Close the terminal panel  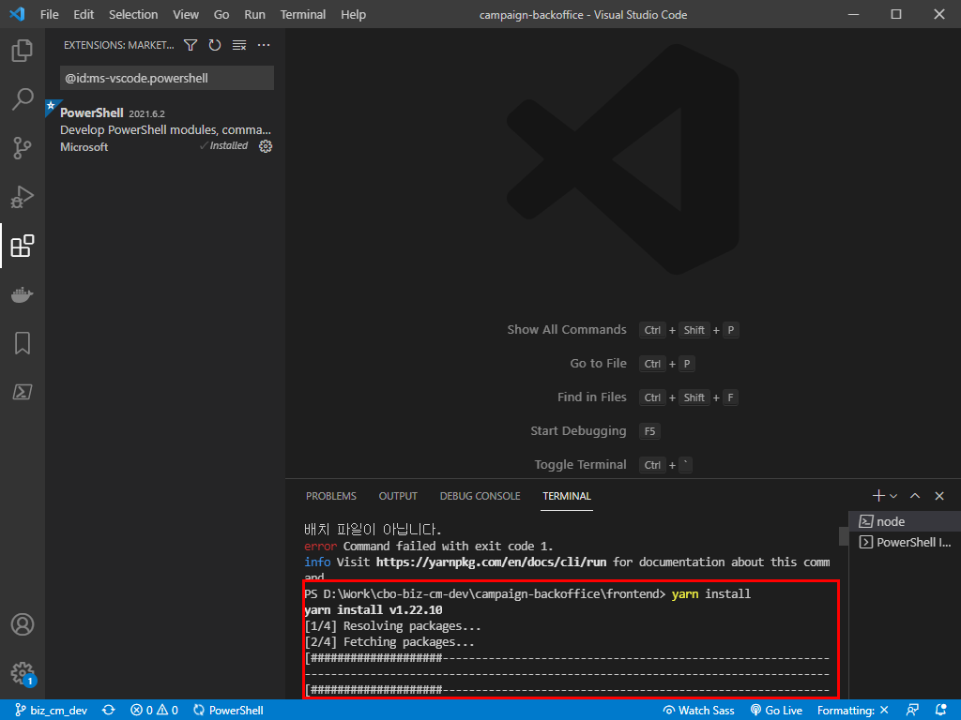coord(938,496)
